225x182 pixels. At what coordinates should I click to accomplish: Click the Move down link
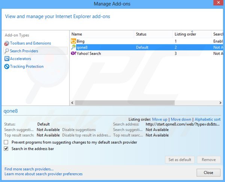181,119
